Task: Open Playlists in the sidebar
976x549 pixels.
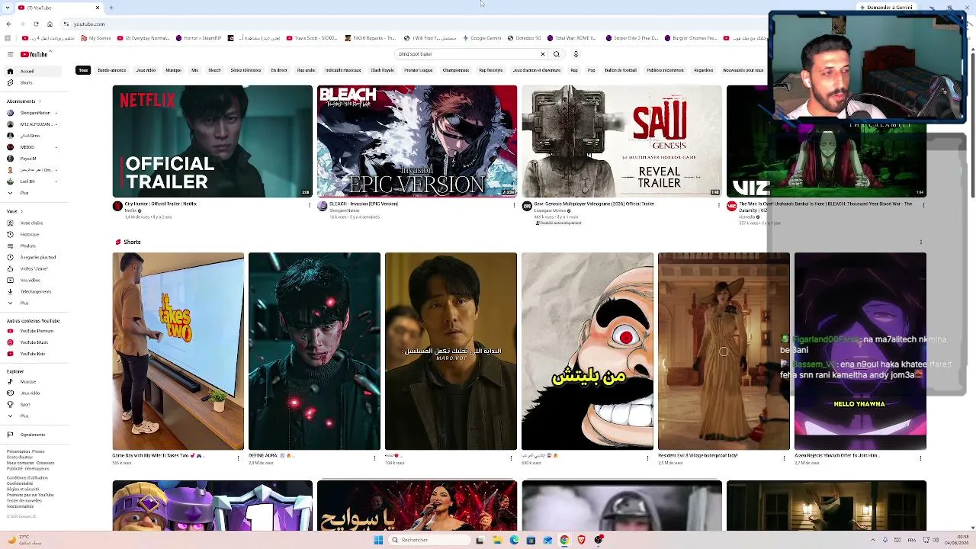Action: pos(35,246)
